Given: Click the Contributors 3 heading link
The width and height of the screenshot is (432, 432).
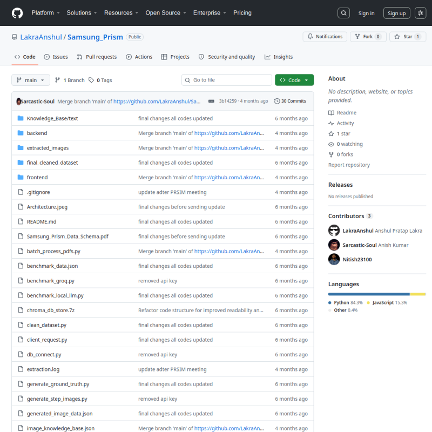Looking at the screenshot, I should 350,216.
